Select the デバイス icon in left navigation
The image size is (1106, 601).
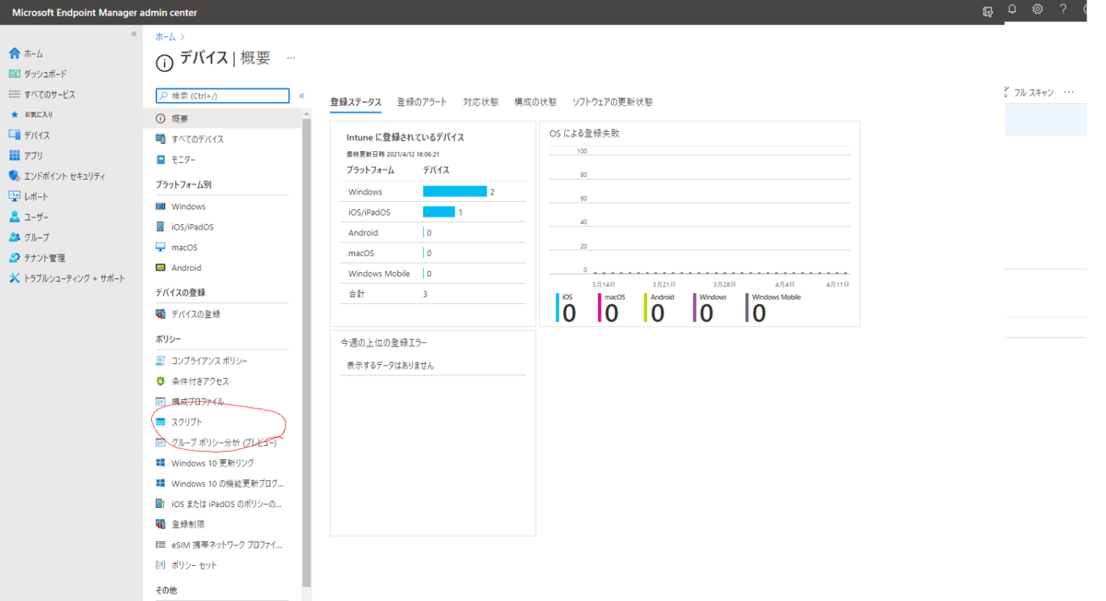coord(14,135)
